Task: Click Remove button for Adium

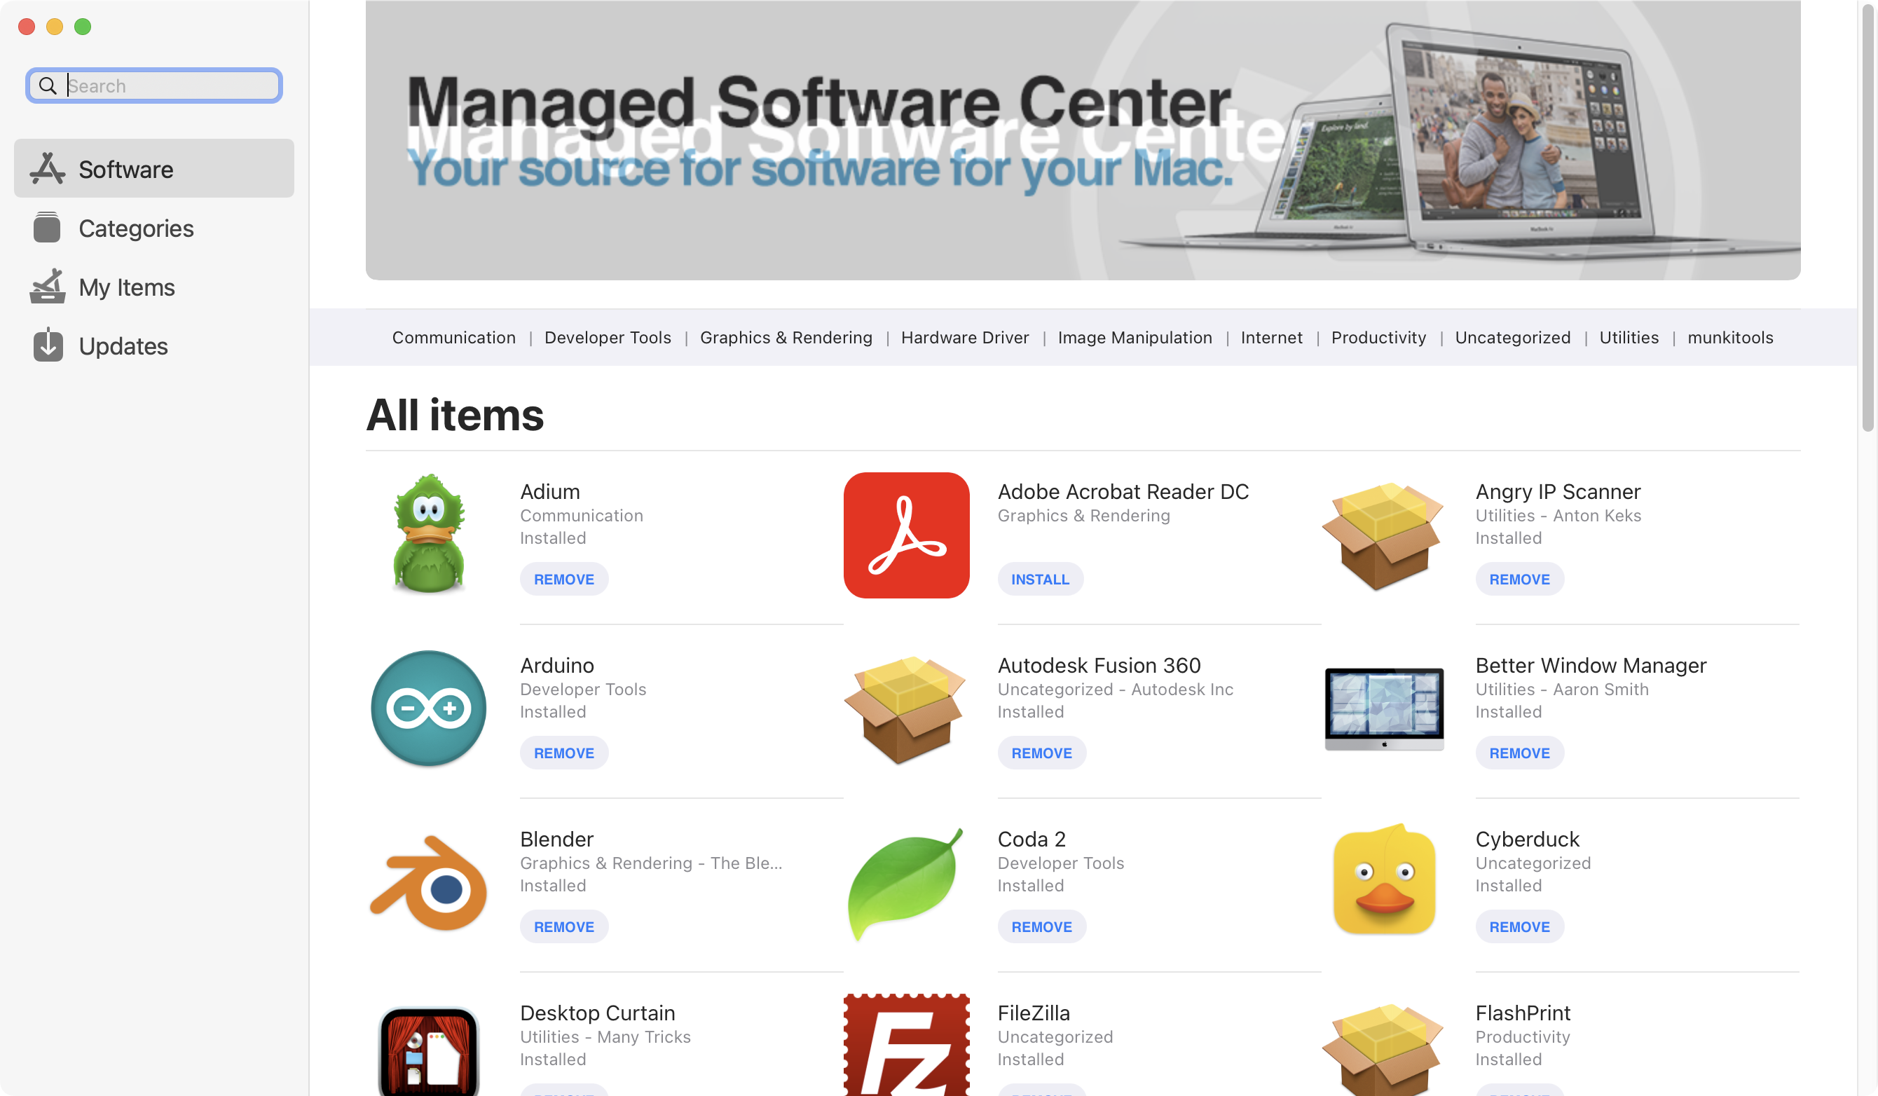Action: tap(563, 578)
